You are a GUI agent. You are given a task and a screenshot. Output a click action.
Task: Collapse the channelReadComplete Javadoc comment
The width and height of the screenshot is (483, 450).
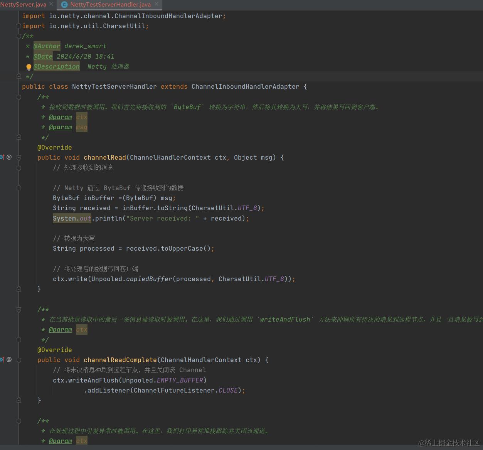(x=19, y=309)
